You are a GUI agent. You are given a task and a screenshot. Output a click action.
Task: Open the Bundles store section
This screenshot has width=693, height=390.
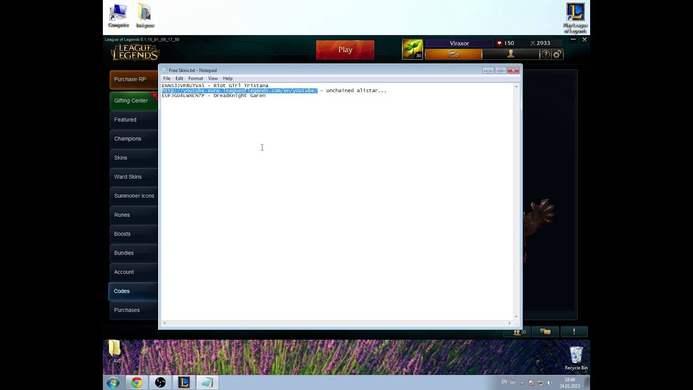[133, 253]
